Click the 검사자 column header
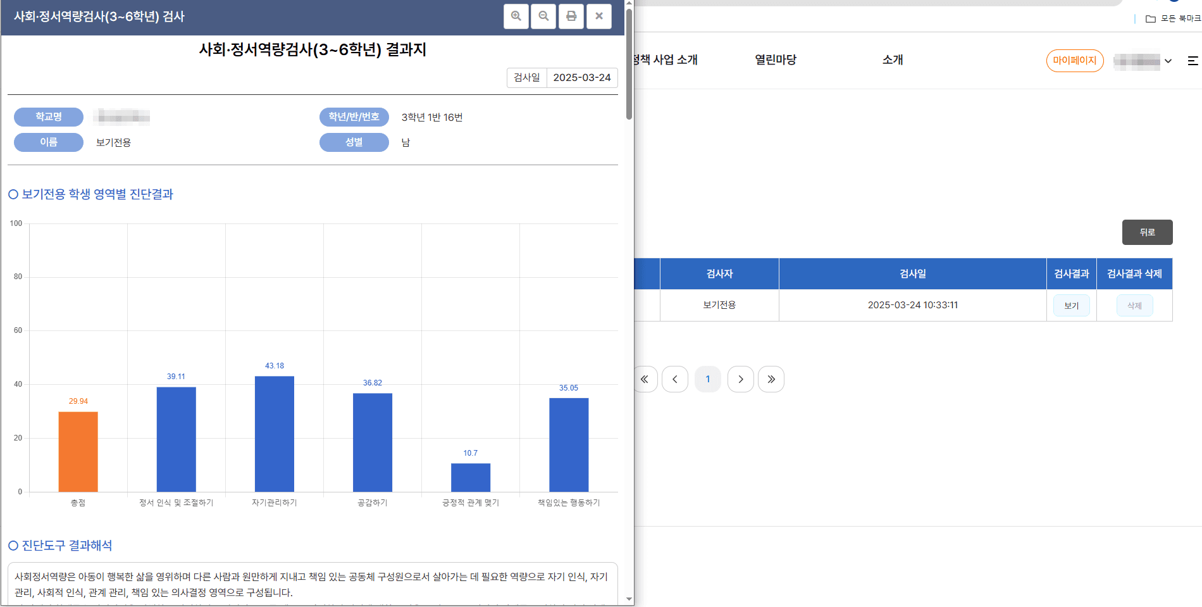The width and height of the screenshot is (1202, 607). (x=719, y=274)
